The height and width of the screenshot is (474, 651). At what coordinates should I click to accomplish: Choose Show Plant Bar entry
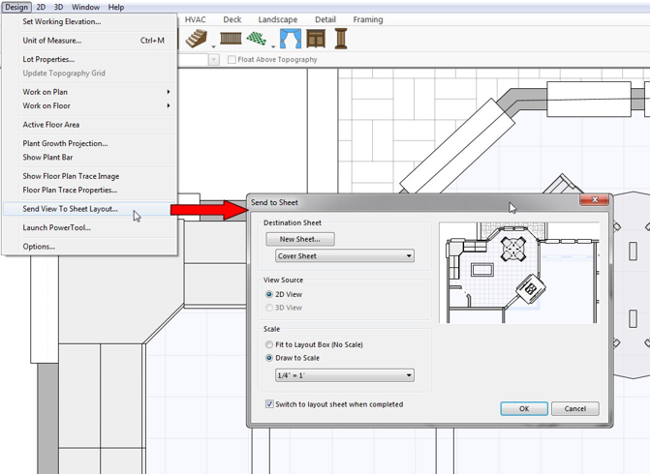click(x=90, y=157)
